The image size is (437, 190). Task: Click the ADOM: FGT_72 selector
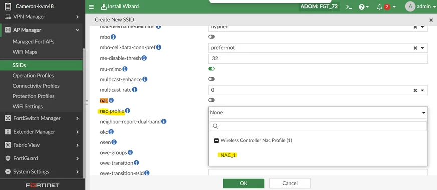(319, 6)
